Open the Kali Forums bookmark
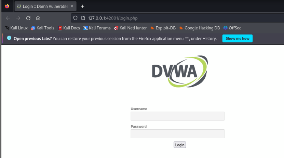 [97, 28]
